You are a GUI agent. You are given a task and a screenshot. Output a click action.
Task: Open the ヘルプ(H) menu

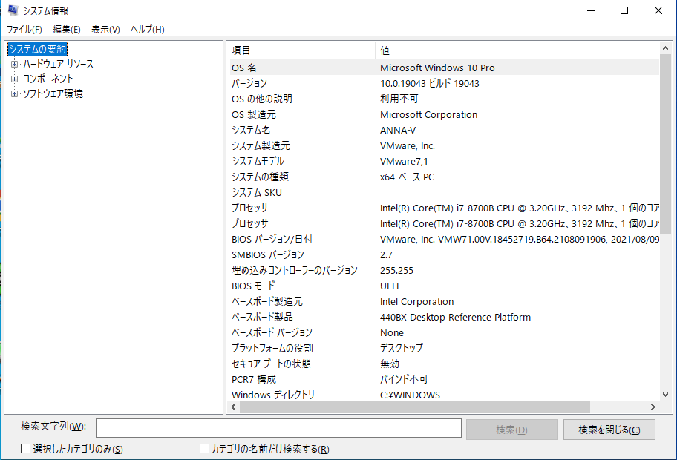(148, 30)
